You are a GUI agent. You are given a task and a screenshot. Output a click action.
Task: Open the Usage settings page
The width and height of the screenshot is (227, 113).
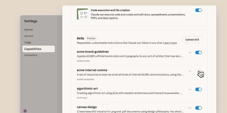point(28,43)
